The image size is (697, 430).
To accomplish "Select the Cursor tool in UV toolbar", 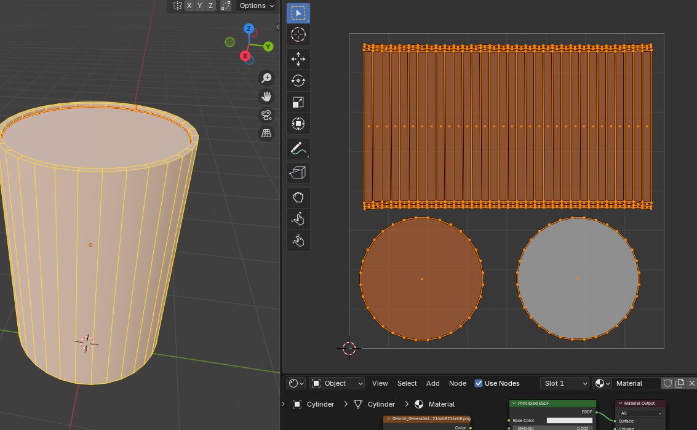I will [x=298, y=34].
